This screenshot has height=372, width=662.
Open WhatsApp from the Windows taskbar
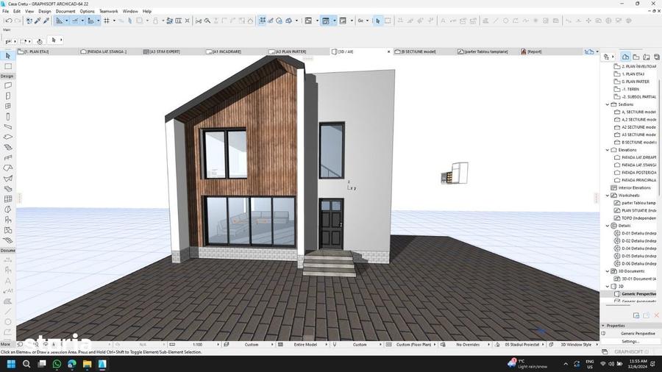tap(57, 364)
